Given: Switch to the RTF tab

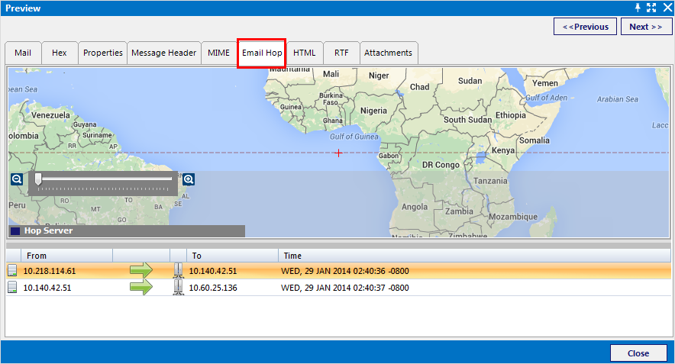Looking at the screenshot, I should (x=341, y=53).
